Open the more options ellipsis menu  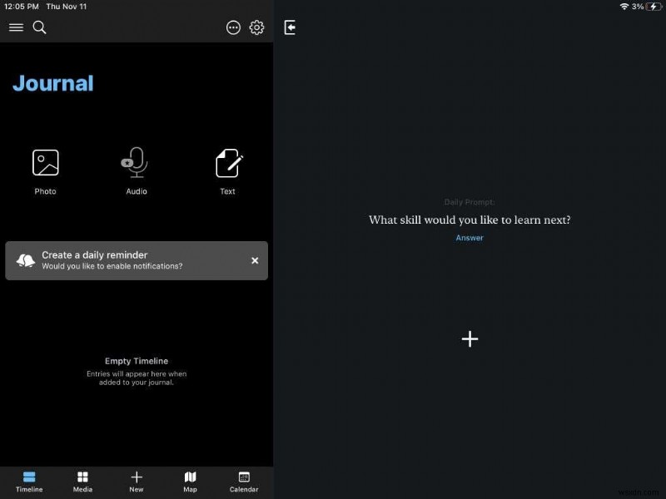(233, 27)
